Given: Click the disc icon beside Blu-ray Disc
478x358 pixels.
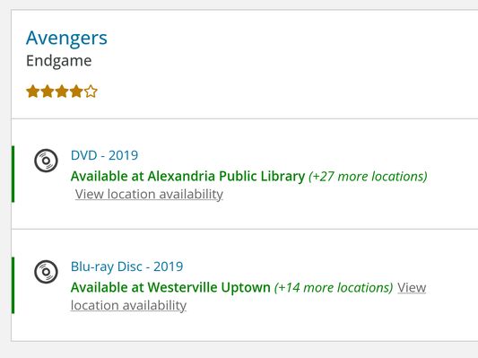Looking at the screenshot, I should 46,272.
